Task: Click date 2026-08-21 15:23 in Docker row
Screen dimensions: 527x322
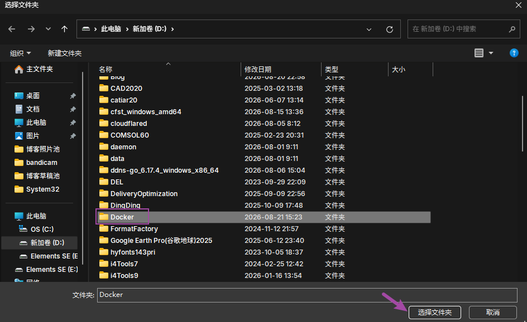Action: pos(273,217)
